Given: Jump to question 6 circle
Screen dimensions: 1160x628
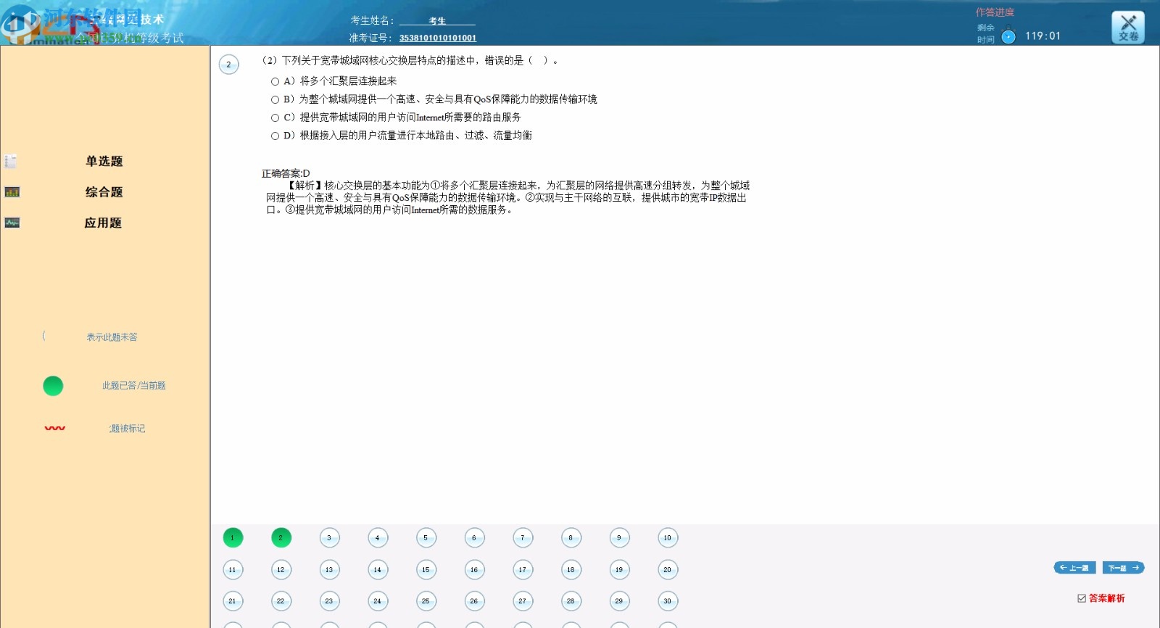Looking at the screenshot, I should [x=474, y=537].
